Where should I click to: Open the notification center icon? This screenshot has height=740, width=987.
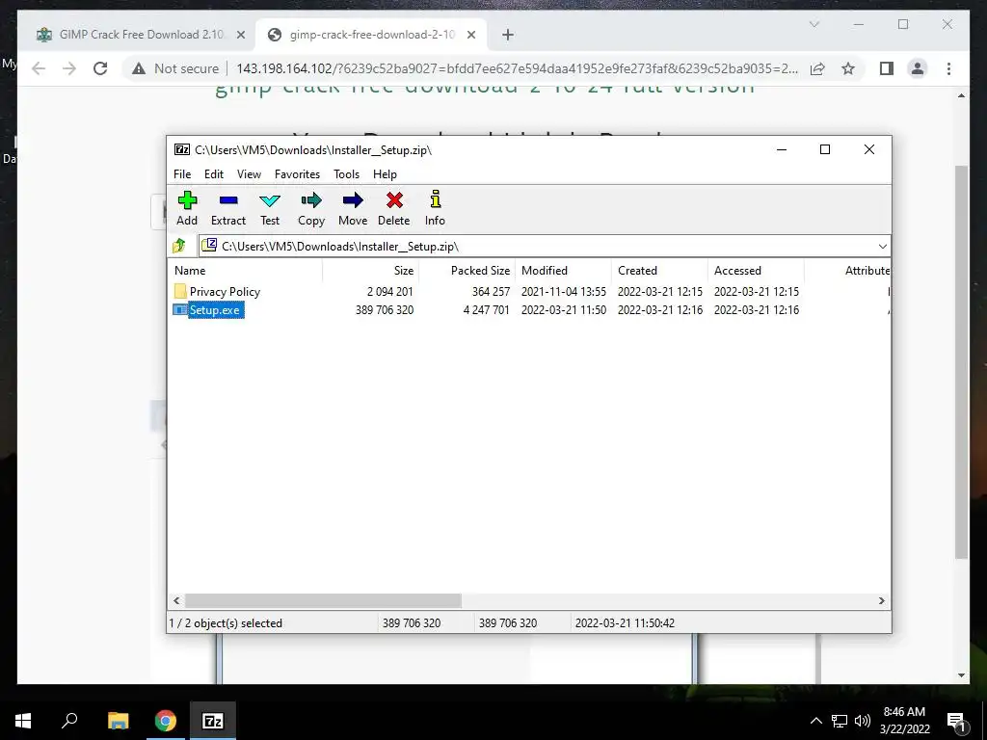[x=957, y=721]
